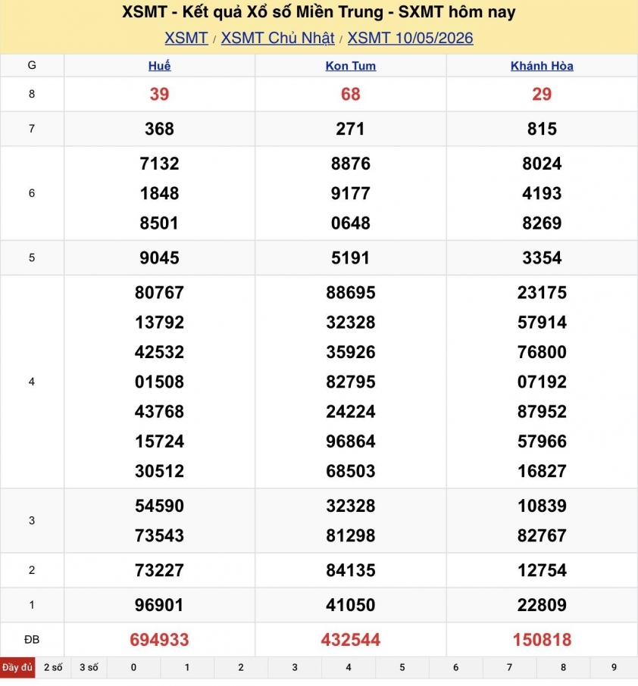The image size is (638, 686).
Task: Click Huế prize 3 number 54590
Action: (159, 506)
